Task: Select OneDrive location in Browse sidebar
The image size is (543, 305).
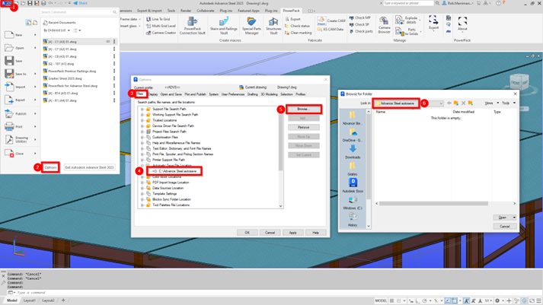Action: (353, 135)
